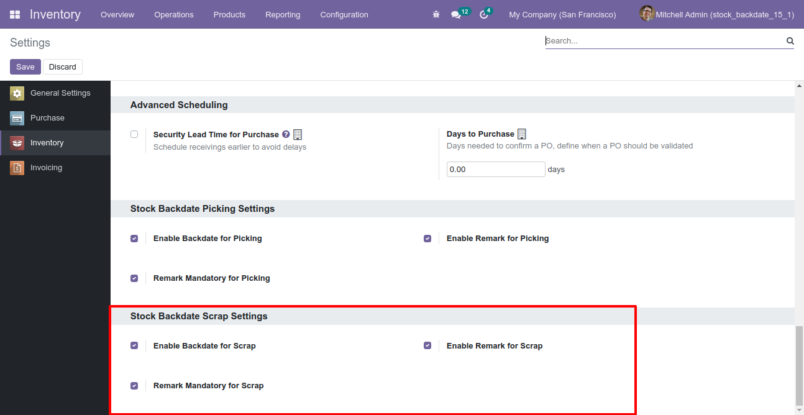Expand the Configuration menu
This screenshot has width=804, height=415.
[344, 14]
